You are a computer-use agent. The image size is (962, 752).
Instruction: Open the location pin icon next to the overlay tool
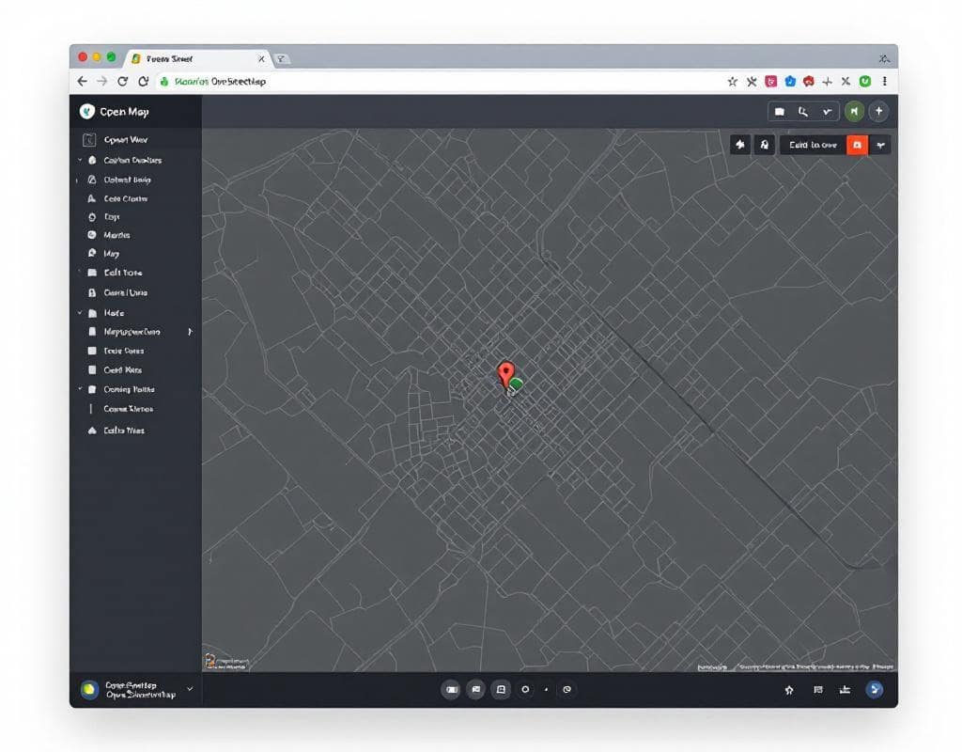[765, 145]
